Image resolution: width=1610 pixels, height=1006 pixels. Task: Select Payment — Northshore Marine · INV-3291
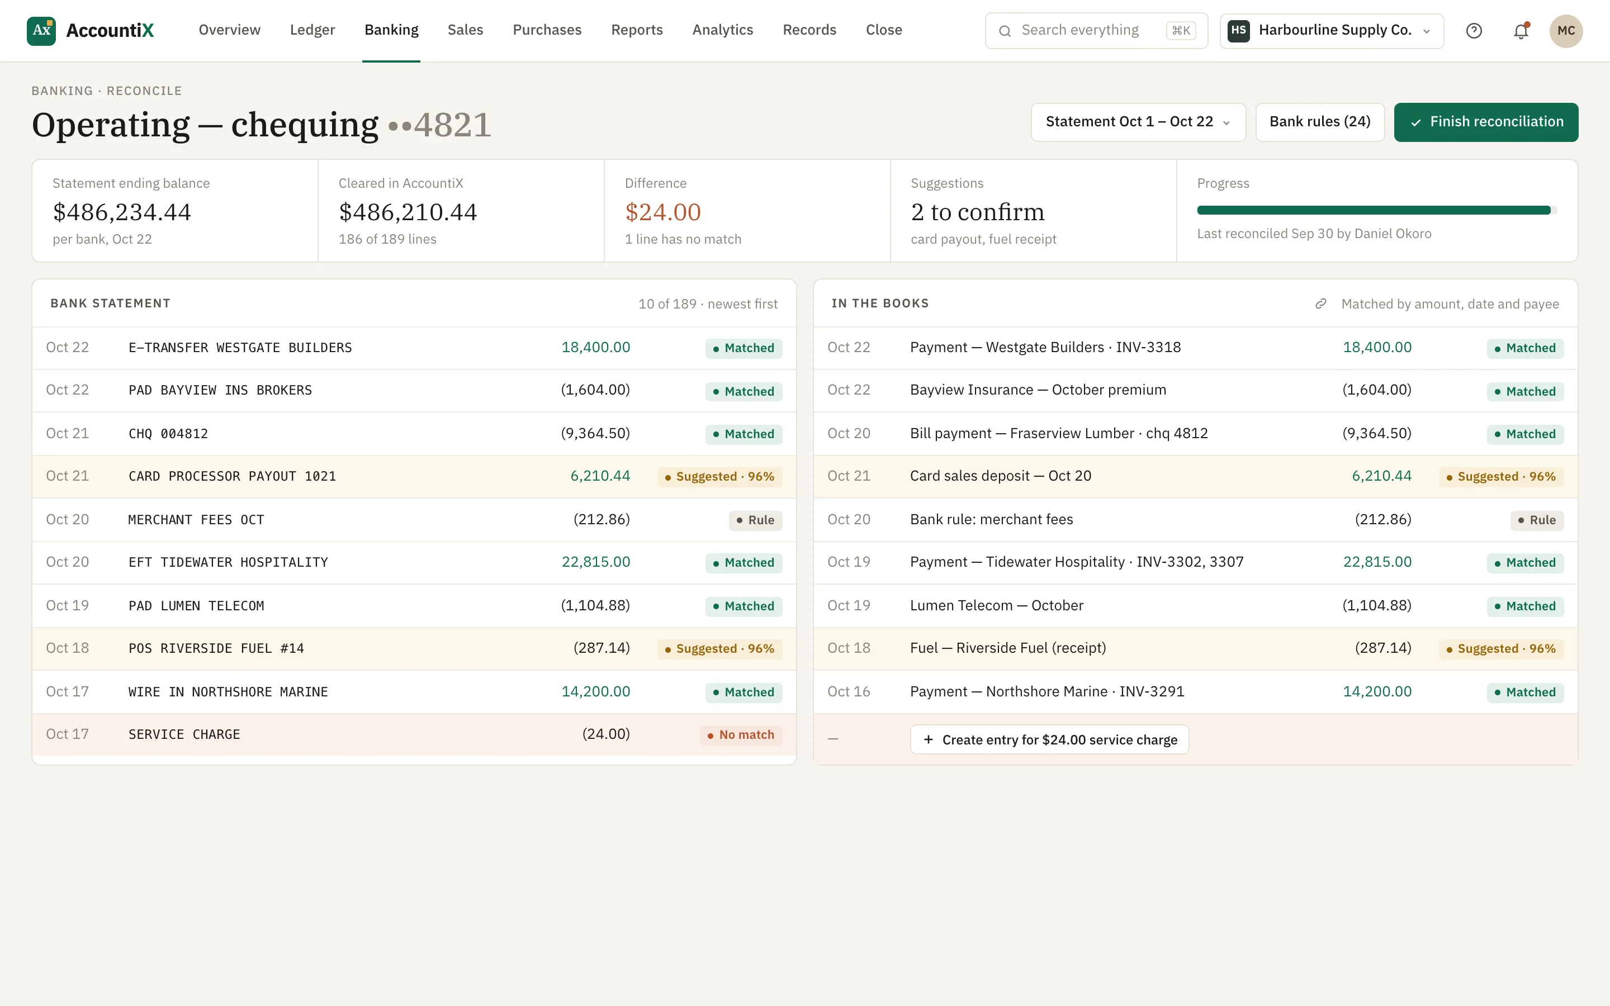click(x=1195, y=692)
